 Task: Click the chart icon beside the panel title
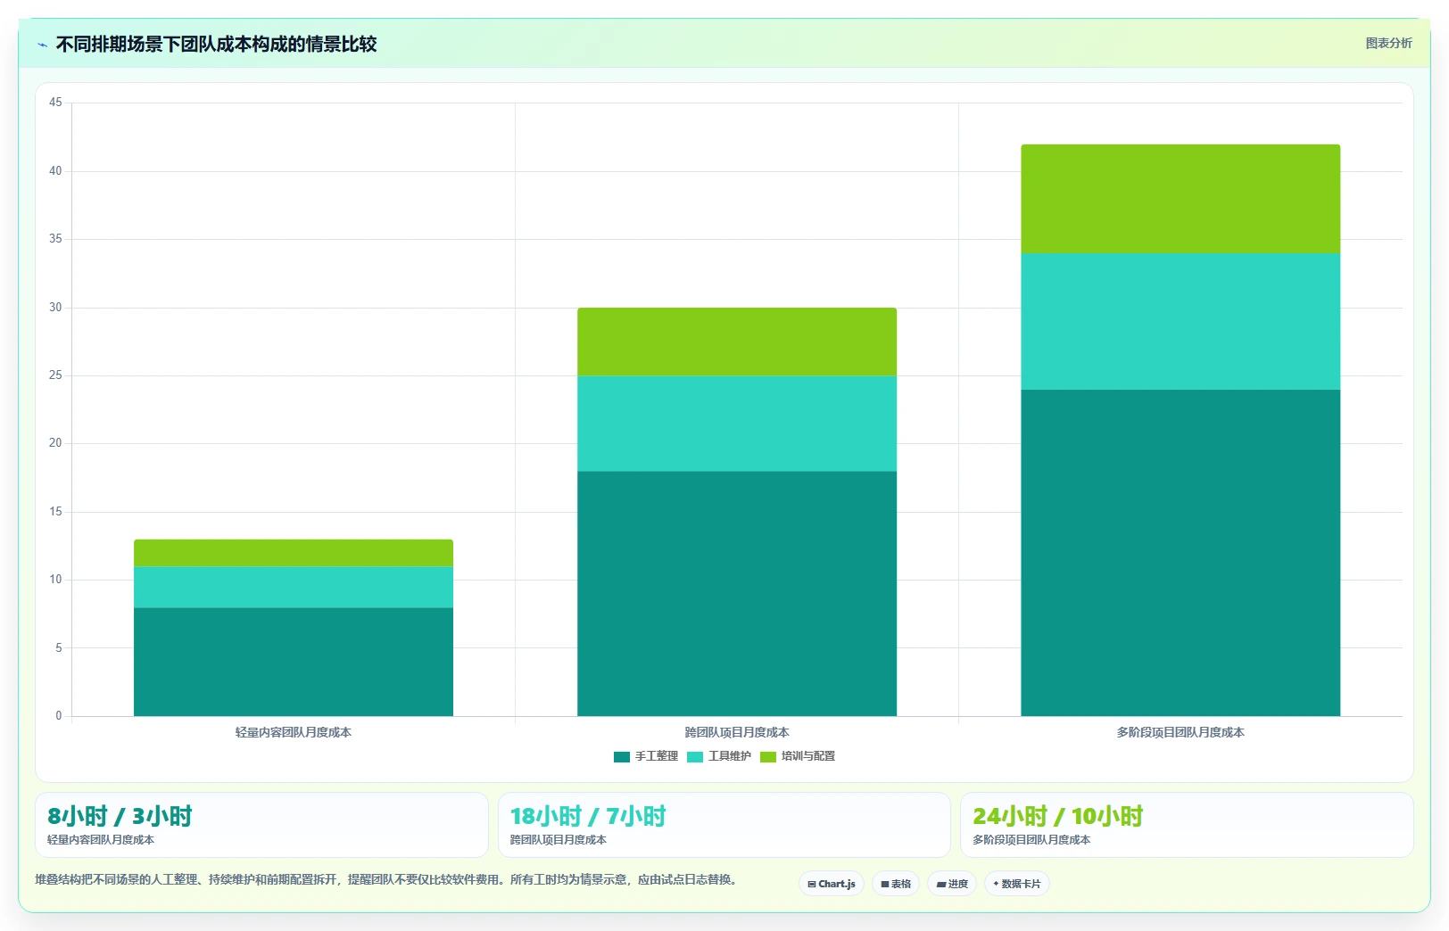(x=42, y=45)
